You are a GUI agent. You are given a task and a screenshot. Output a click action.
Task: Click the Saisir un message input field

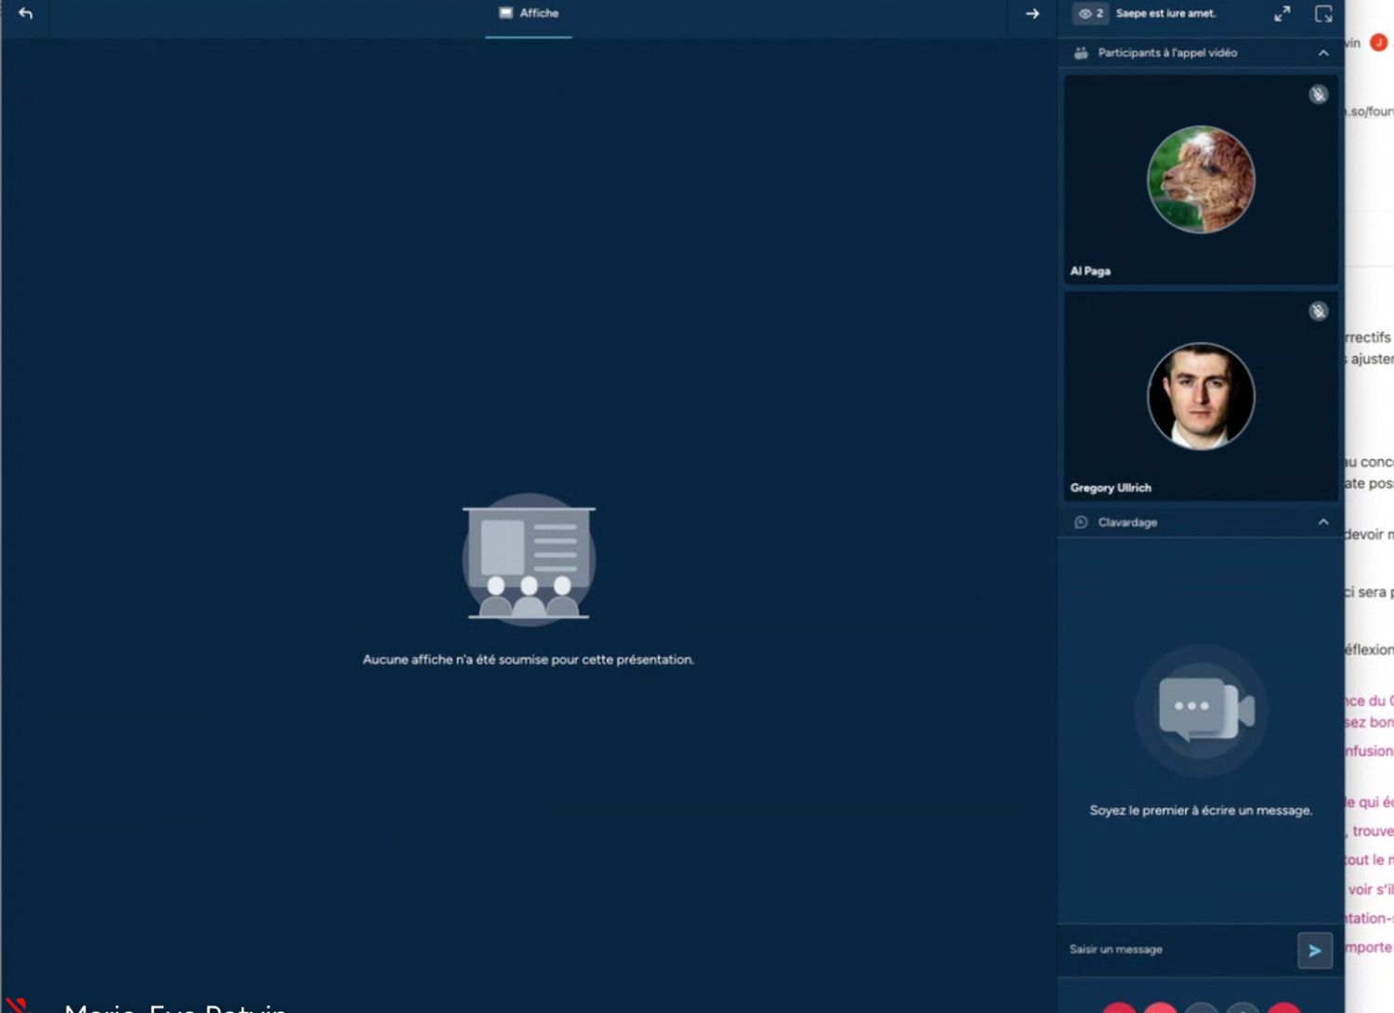[1176, 950]
